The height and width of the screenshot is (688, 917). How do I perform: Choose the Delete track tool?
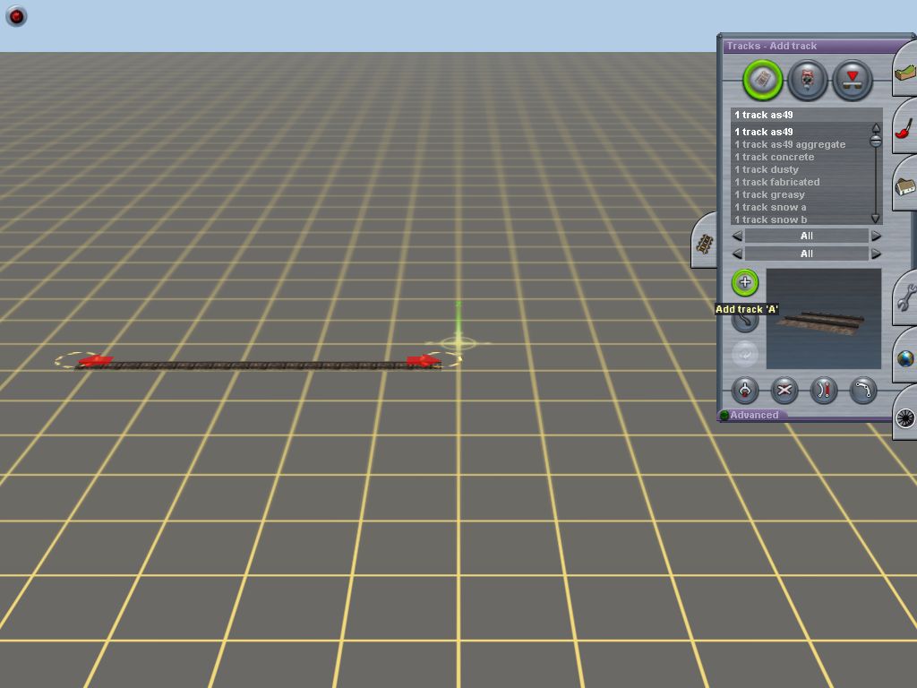point(784,391)
